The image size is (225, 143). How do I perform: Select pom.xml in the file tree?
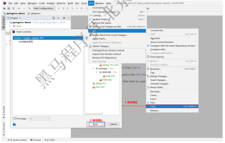[x=100, y=87]
